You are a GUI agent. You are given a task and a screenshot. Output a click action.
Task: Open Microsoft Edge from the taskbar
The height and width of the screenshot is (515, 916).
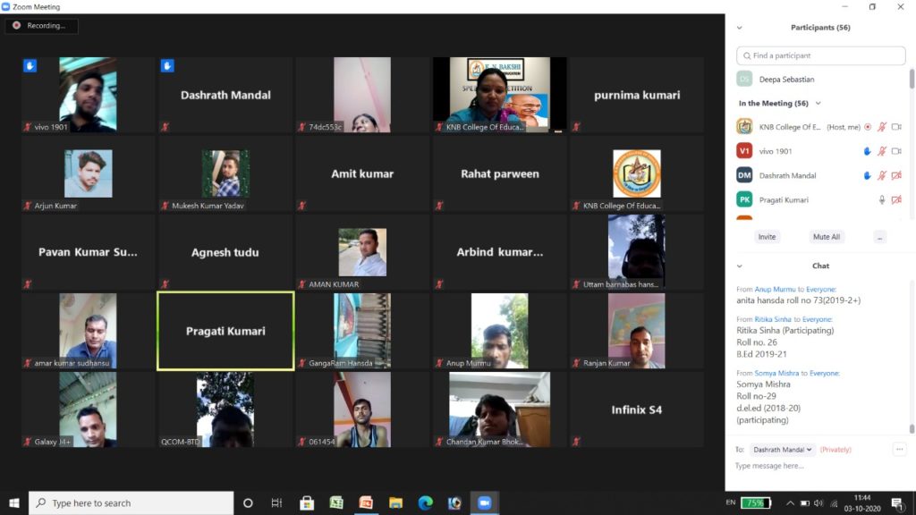click(425, 502)
